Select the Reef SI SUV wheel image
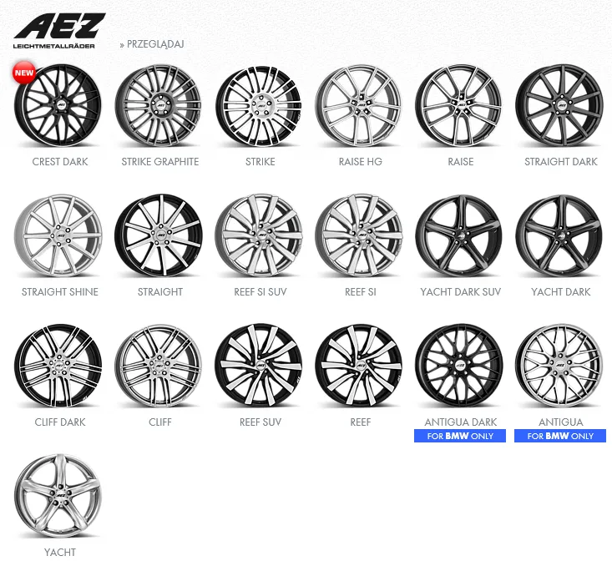Image resolution: width=612 pixels, height=566 pixels. (x=259, y=235)
